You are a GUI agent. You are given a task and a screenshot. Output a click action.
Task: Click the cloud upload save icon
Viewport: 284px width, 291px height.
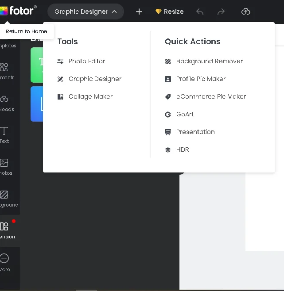246,11
